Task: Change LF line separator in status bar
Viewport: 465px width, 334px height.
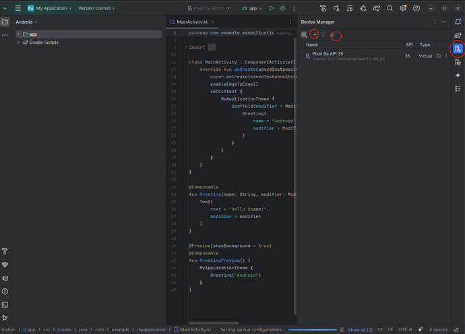Action: click(390, 330)
